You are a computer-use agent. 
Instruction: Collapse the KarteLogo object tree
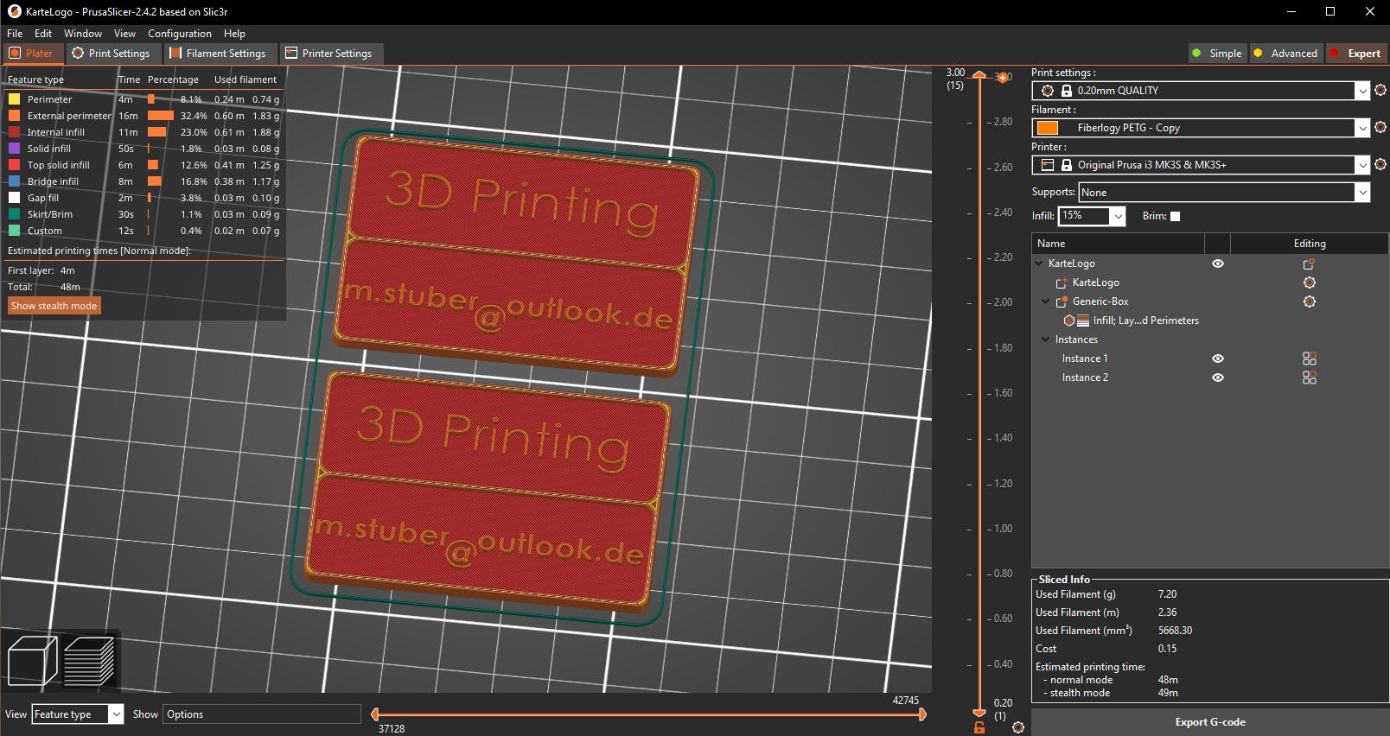(x=1039, y=263)
